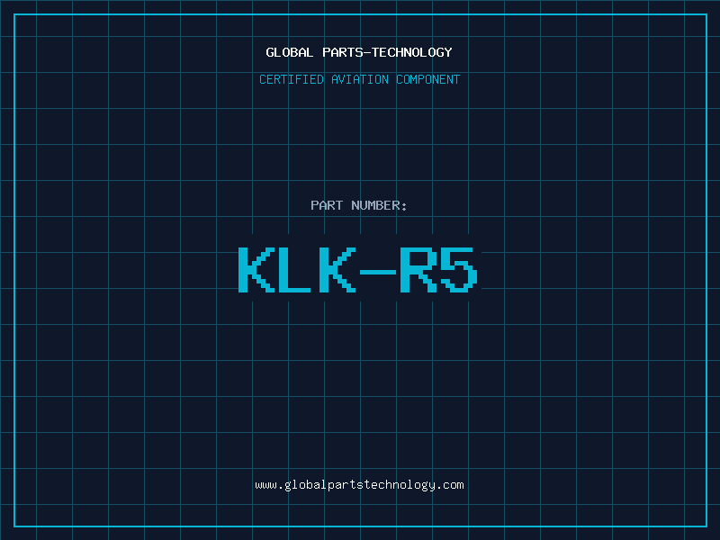Select the word AVIATION in the subtitle
720x540 pixels.
[360, 79]
